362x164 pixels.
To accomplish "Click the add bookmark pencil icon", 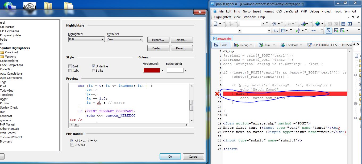I will [303, 24].
